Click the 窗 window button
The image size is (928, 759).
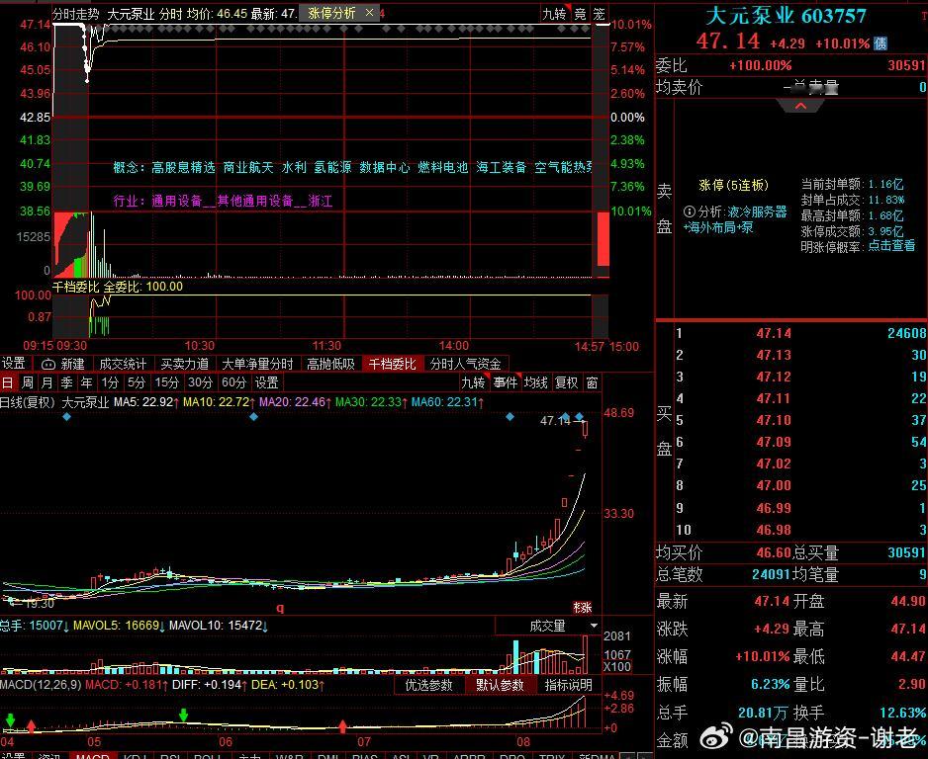tap(592, 383)
